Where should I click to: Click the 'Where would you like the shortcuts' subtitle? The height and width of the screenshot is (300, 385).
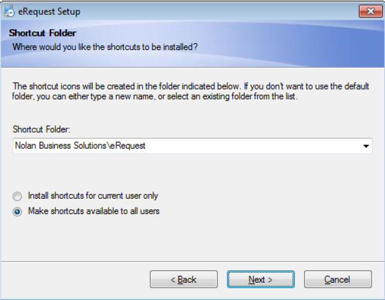coord(105,46)
